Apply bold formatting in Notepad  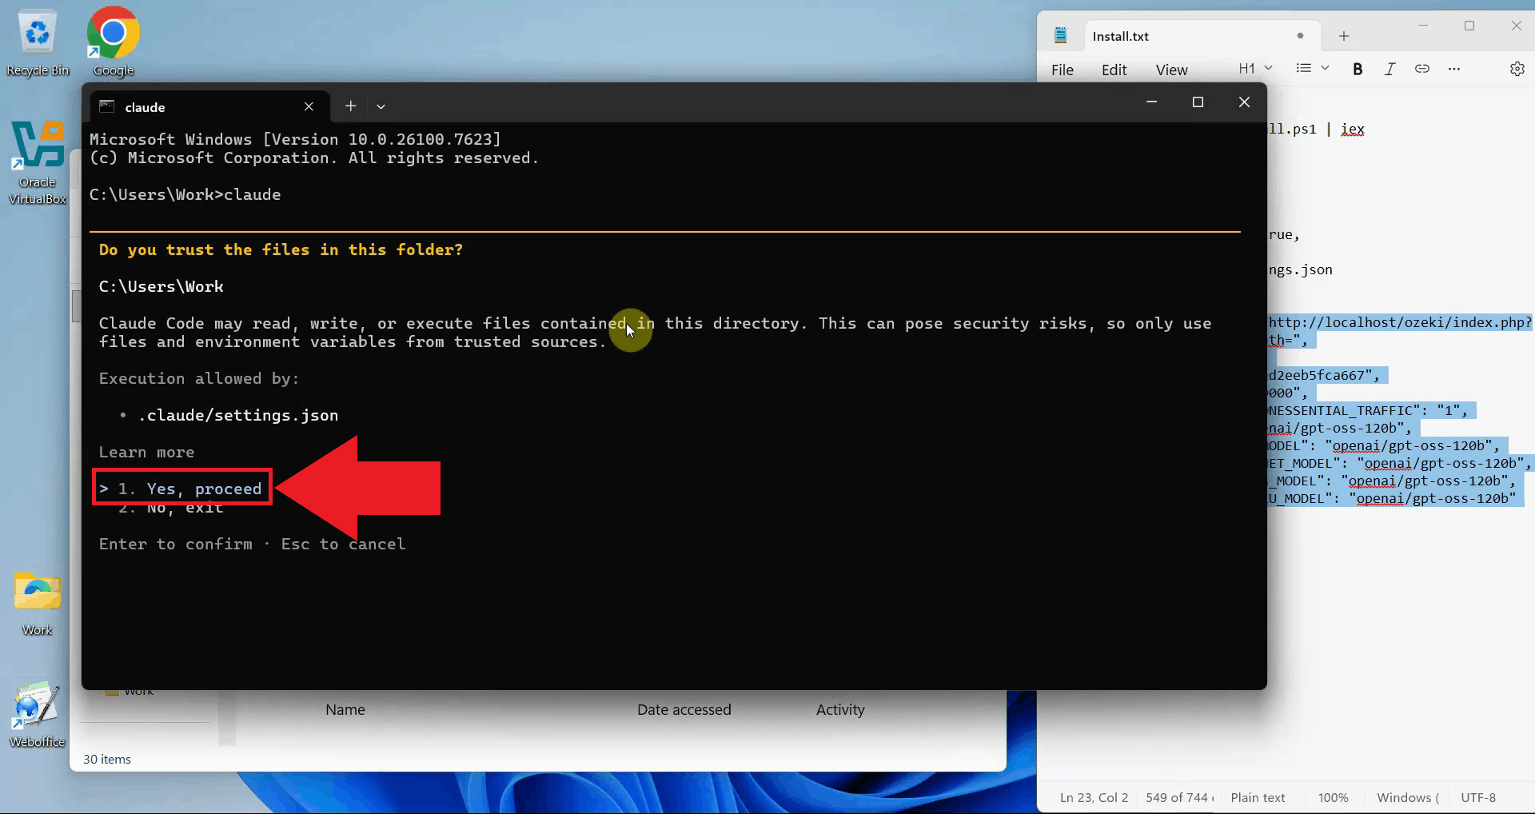(1357, 69)
